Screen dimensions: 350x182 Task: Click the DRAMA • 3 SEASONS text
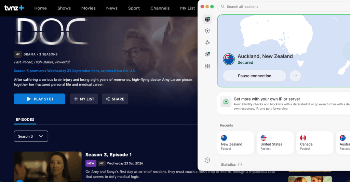[41, 54]
